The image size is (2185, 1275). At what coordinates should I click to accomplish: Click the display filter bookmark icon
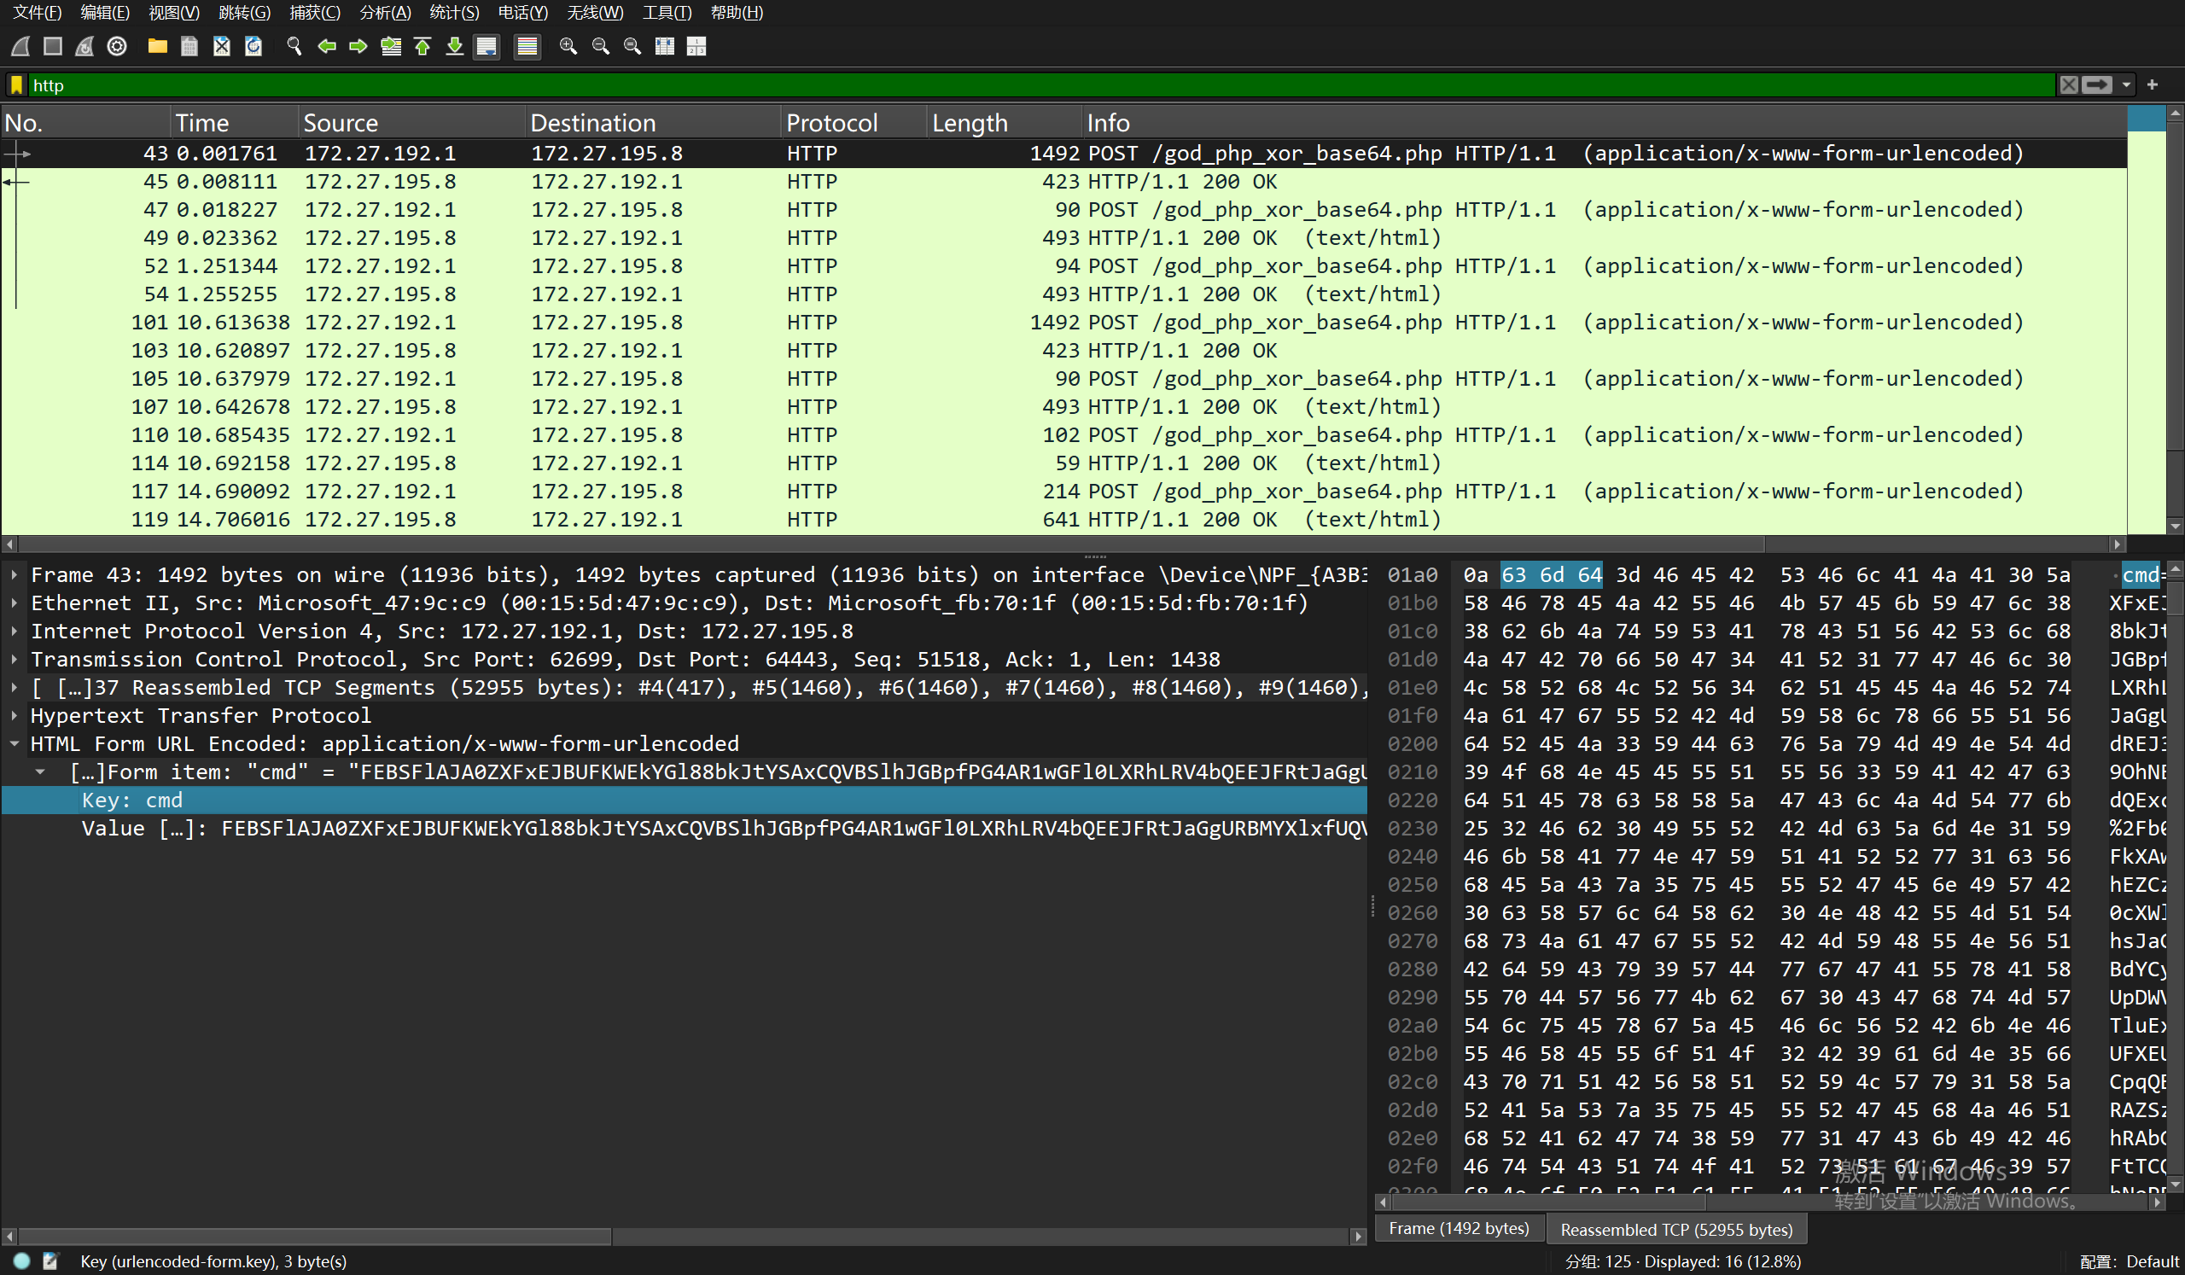coord(16,85)
